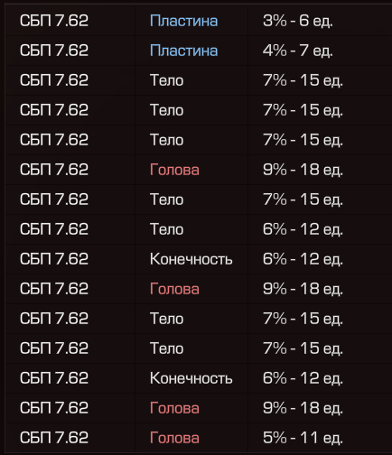Click "СБП 7.62" in the 4% Пластина row
Image resolution: width=392 pixels, height=455 pixels.
pyautogui.click(x=54, y=51)
